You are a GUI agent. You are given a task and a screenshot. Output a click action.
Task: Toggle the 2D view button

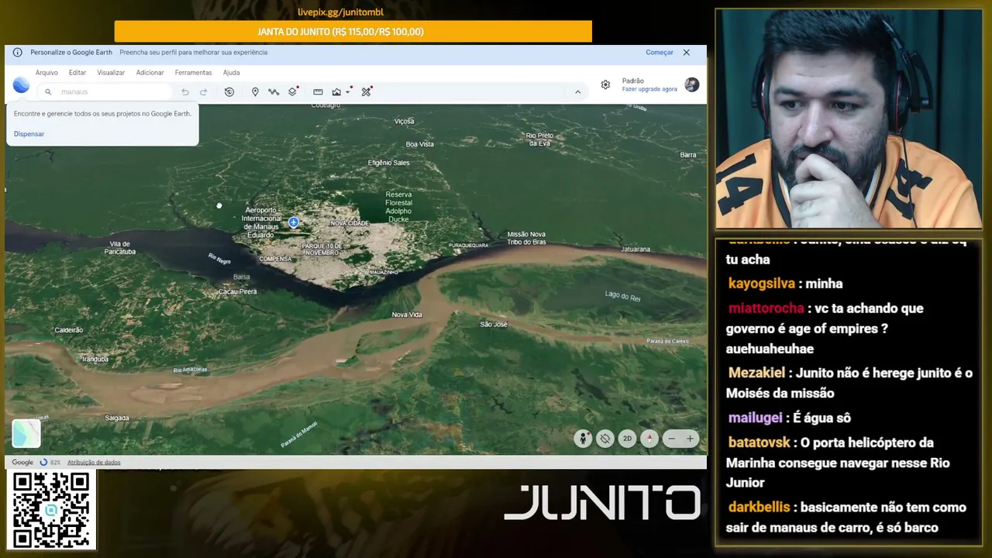[627, 439]
